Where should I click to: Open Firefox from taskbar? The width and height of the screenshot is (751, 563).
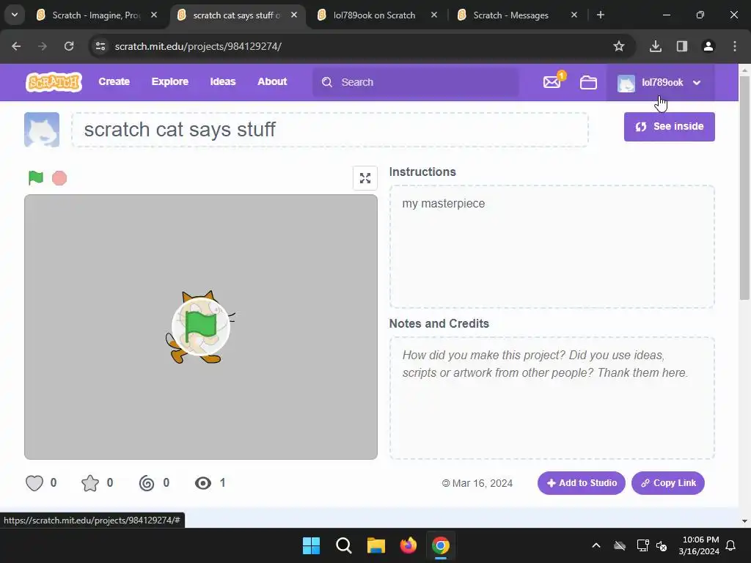tap(408, 545)
